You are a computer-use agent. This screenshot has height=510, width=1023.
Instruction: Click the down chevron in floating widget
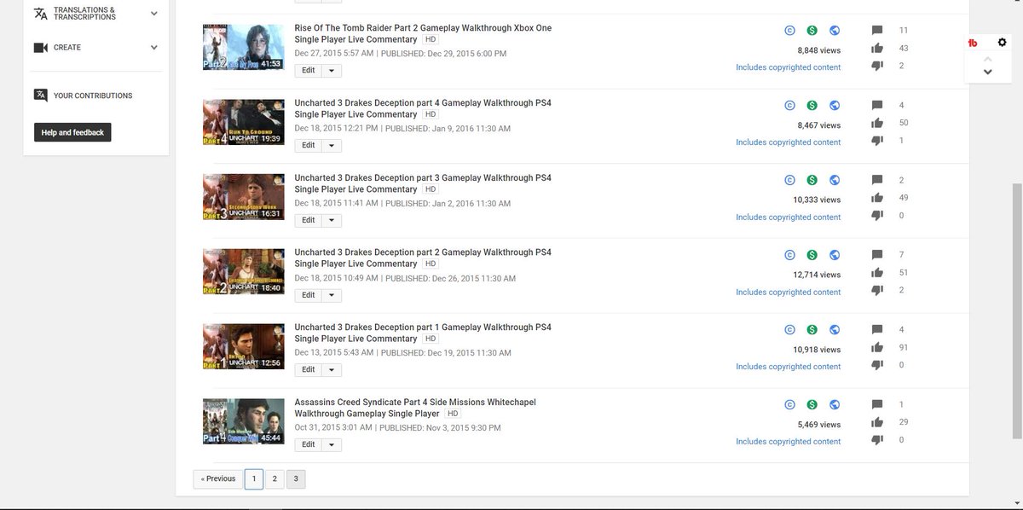pyautogui.click(x=987, y=72)
